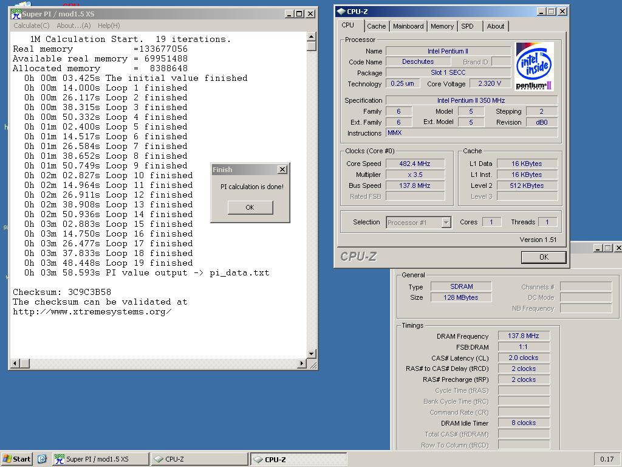Click the Technology value 0.25 um

pos(402,83)
